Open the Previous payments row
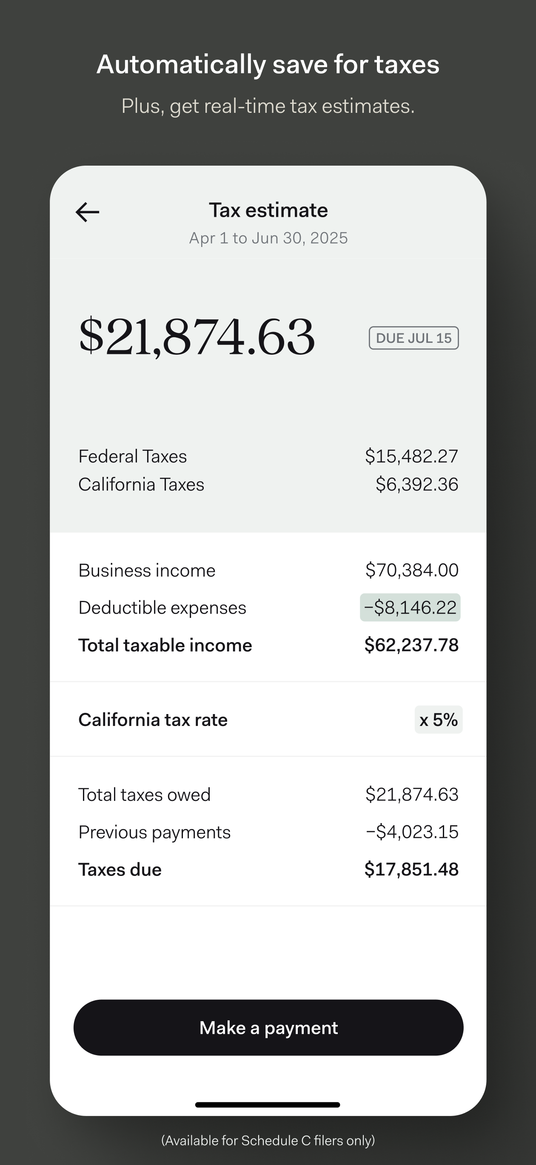This screenshot has width=536, height=1165. [x=268, y=832]
